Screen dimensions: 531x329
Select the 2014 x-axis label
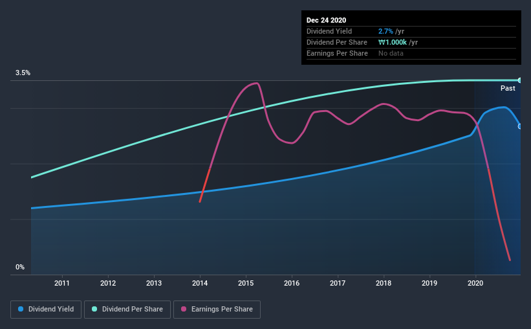pyautogui.click(x=200, y=283)
